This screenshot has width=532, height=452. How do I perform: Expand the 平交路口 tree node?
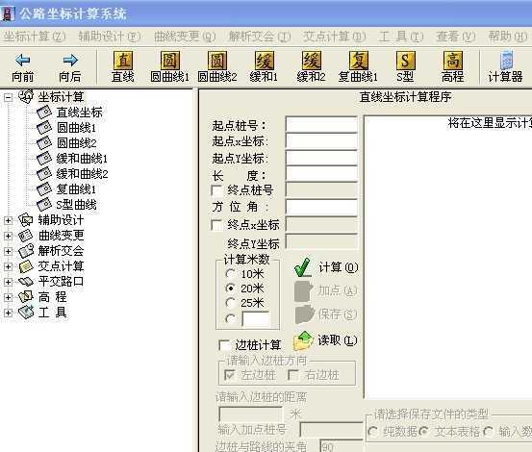tap(8, 282)
